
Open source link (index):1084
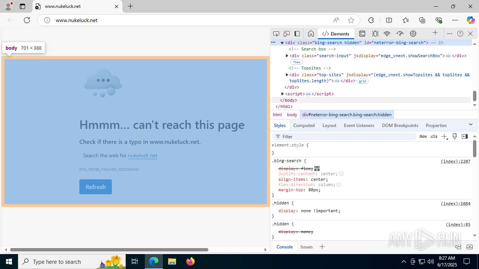455,204
